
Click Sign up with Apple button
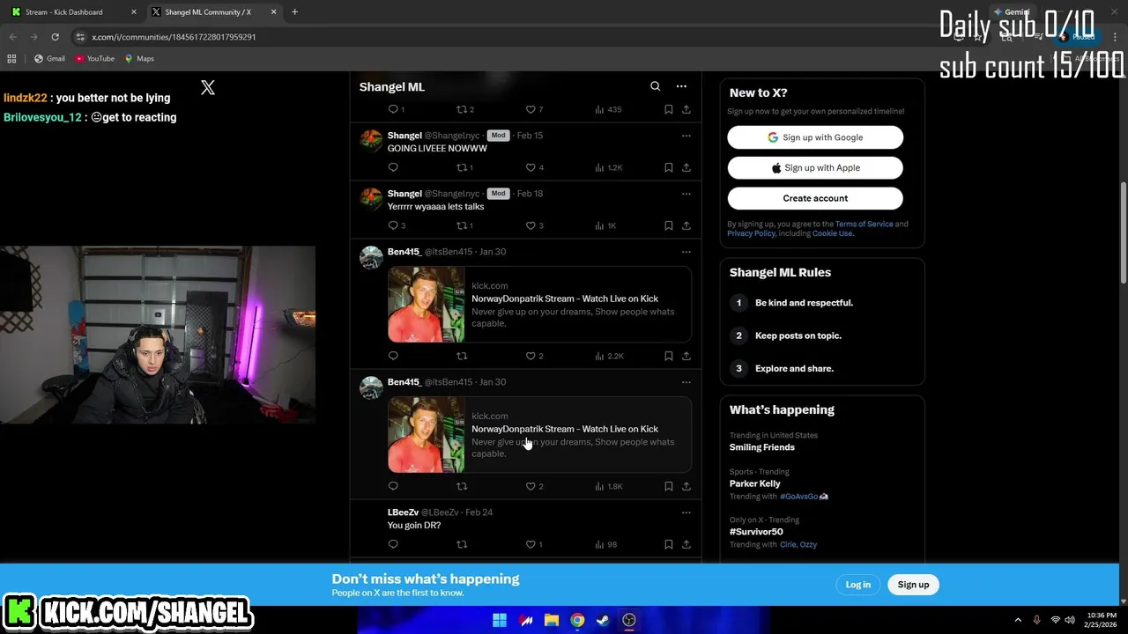click(x=815, y=167)
